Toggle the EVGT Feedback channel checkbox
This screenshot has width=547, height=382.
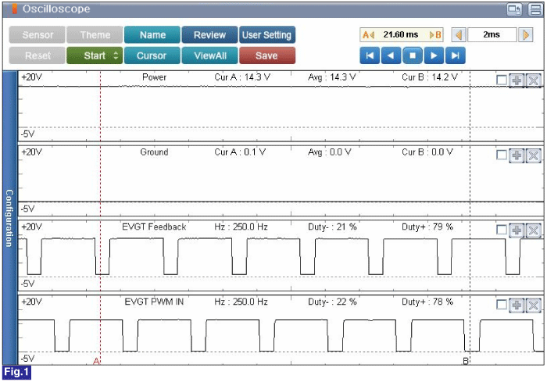pos(502,230)
